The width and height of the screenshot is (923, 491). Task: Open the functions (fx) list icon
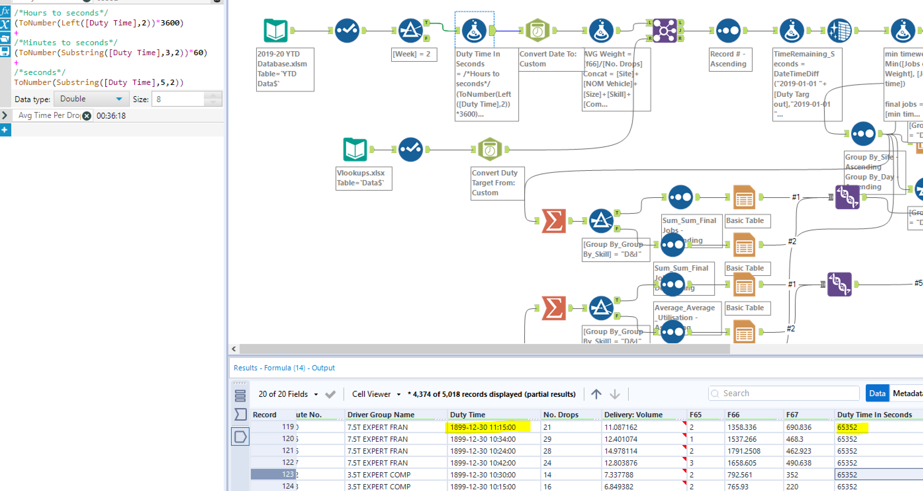pyautogui.click(x=5, y=11)
